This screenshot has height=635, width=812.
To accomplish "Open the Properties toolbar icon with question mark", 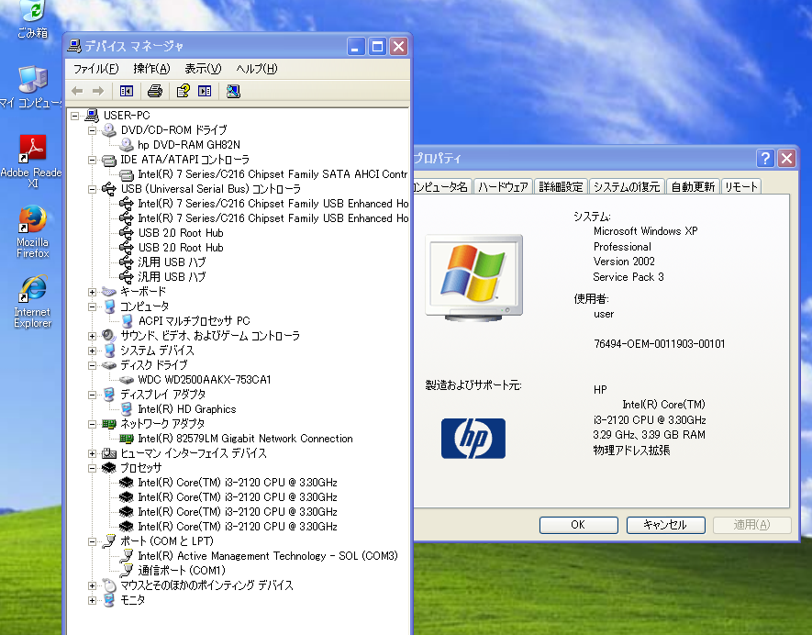I will click(x=183, y=91).
